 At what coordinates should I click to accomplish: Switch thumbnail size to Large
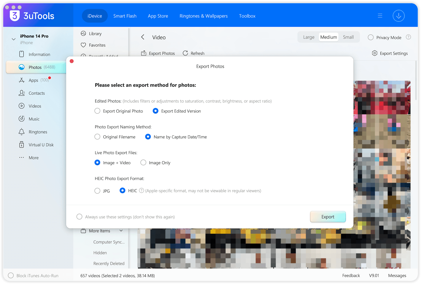(x=309, y=37)
